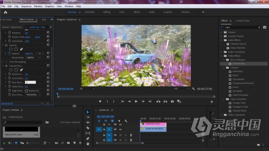
Task: Select the Track Select Forward tool
Action: pyautogui.click(x=88, y=117)
